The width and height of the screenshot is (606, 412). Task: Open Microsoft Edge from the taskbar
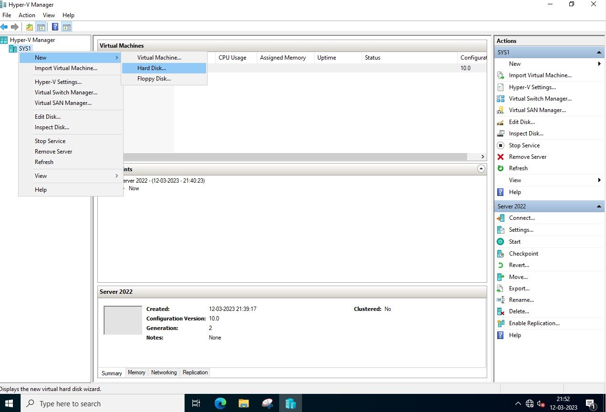click(220, 403)
